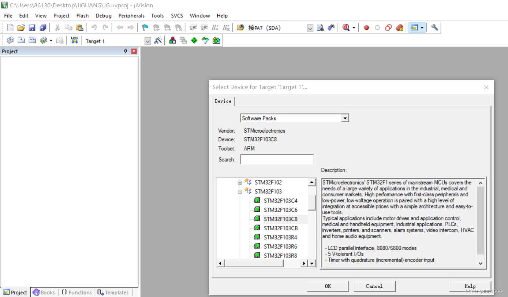Open the SVCS menu
Image resolution: width=508 pixels, height=297 pixels.
pyautogui.click(x=177, y=16)
